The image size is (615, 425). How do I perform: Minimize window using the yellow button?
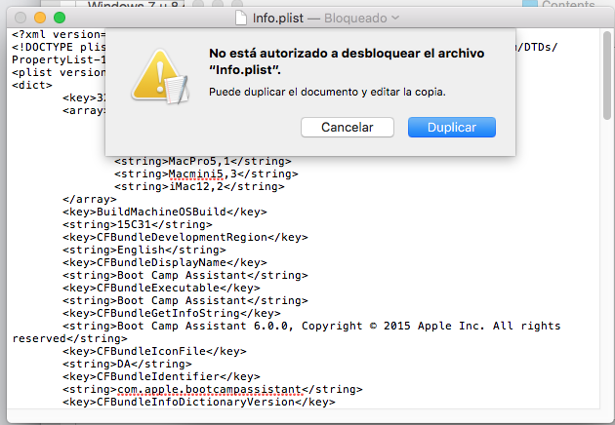tap(40, 19)
